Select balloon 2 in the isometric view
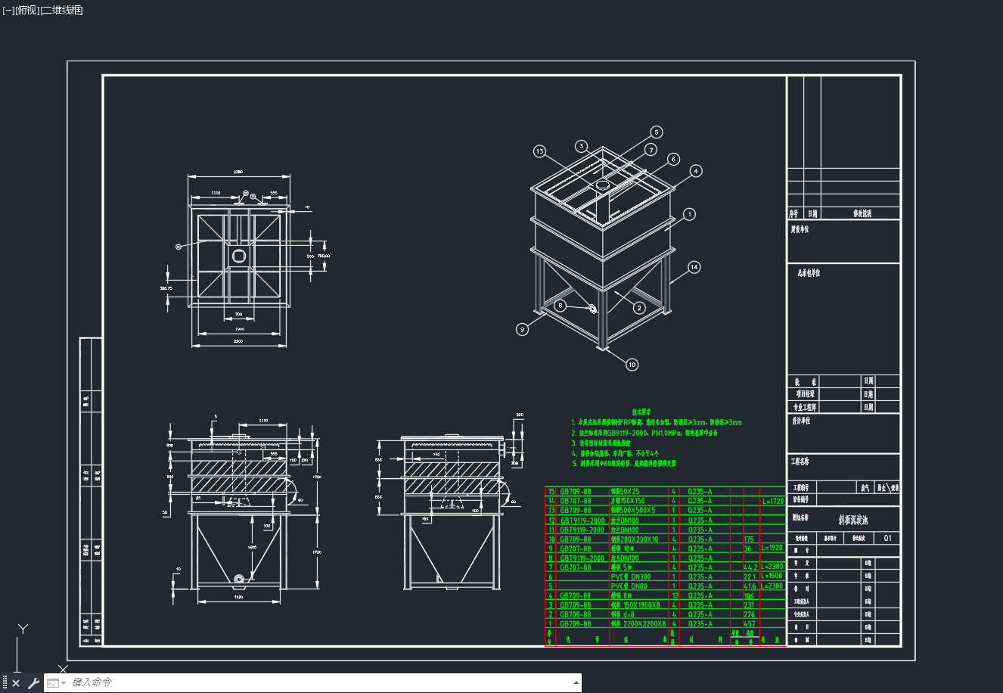1003x693 pixels. 639,308
